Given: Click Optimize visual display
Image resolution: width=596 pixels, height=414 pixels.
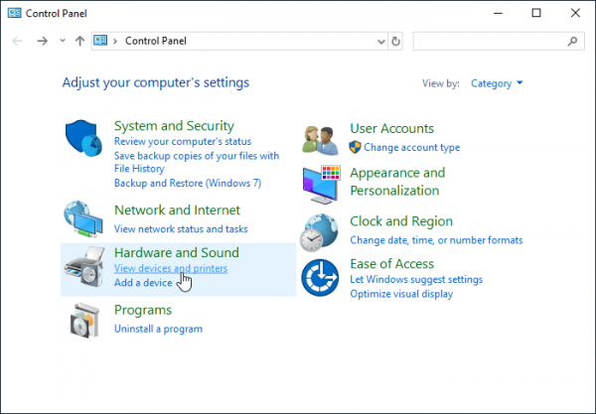Looking at the screenshot, I should 401,294.
